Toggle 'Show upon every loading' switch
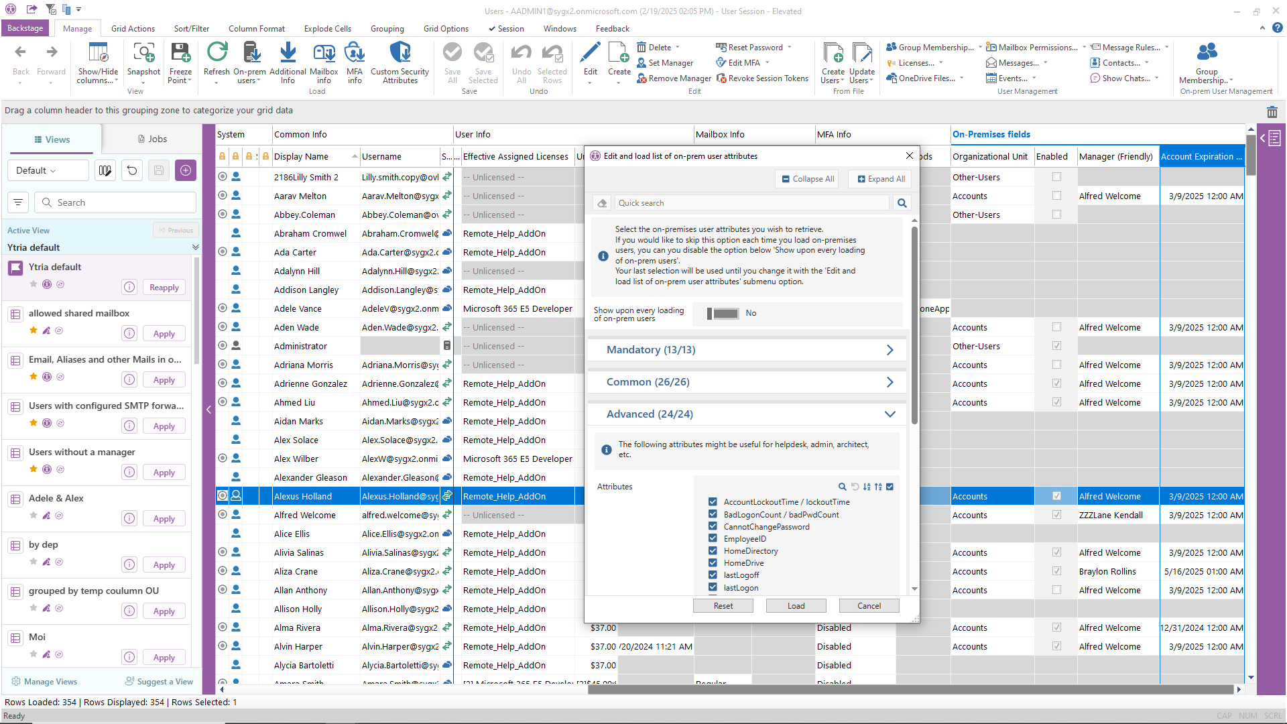 point(723,313)
